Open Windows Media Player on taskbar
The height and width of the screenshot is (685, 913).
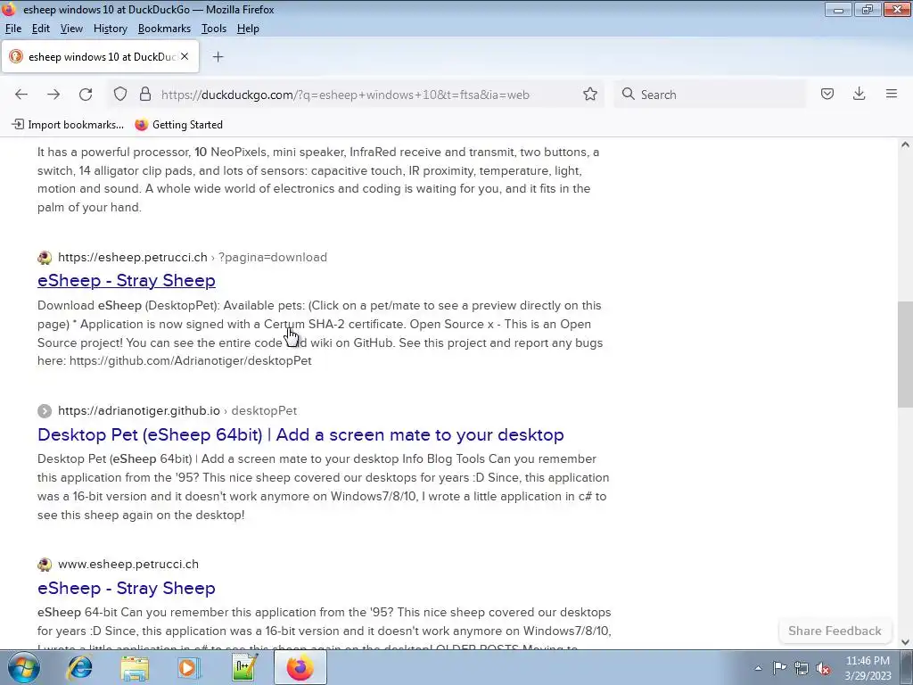189,667
